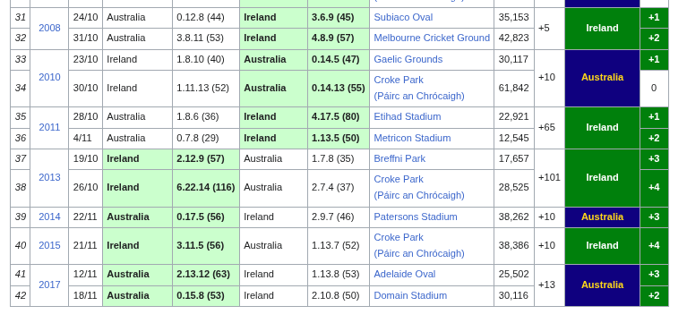
Task: Open the 2017 year link
Action: pos(49,285)
